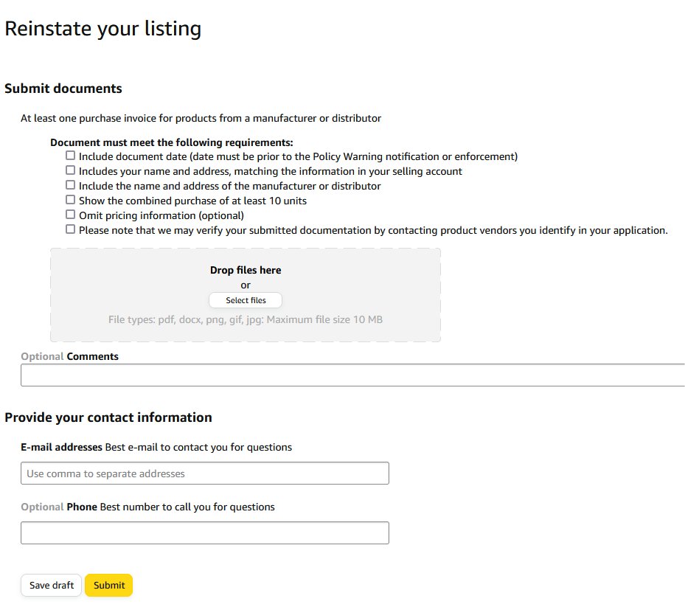Click Save draft

50,585
